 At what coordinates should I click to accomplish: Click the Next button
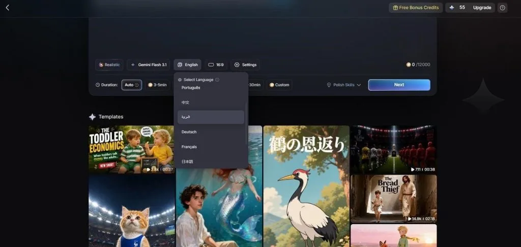[399, 85]
